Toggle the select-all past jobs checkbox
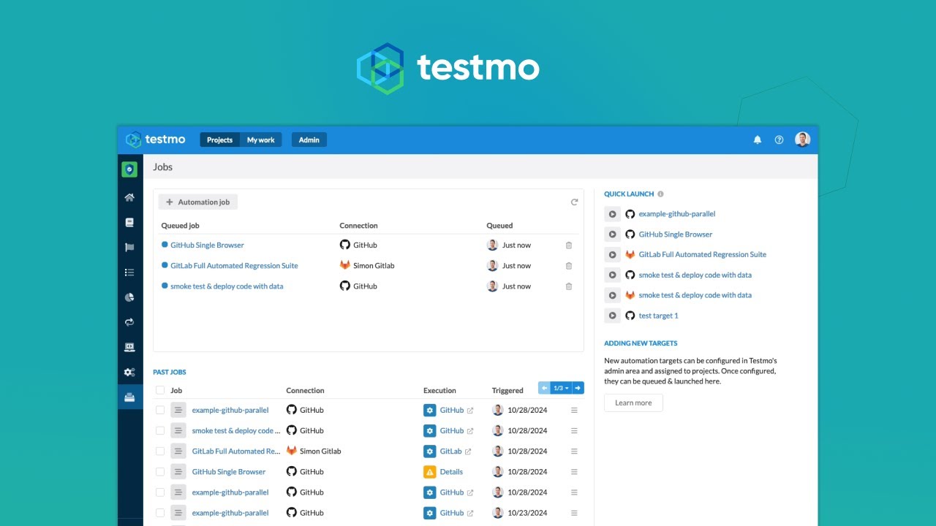Image resolution: width=936 pixels, height=526 pixels. click(x=160, y=390)
